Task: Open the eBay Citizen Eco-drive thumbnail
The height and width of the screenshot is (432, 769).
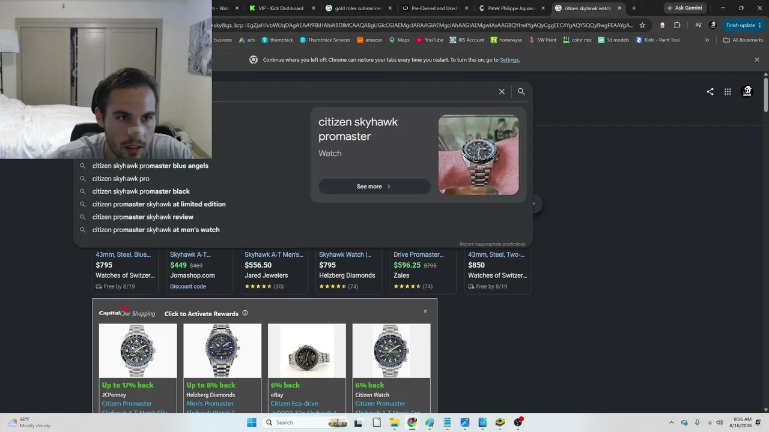Action: (x=307, y=351)
